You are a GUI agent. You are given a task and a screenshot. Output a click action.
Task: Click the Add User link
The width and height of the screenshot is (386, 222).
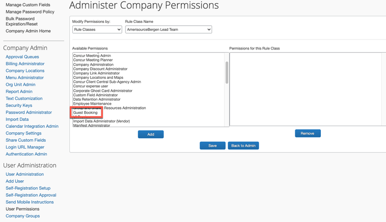click(x=15, y=181)
